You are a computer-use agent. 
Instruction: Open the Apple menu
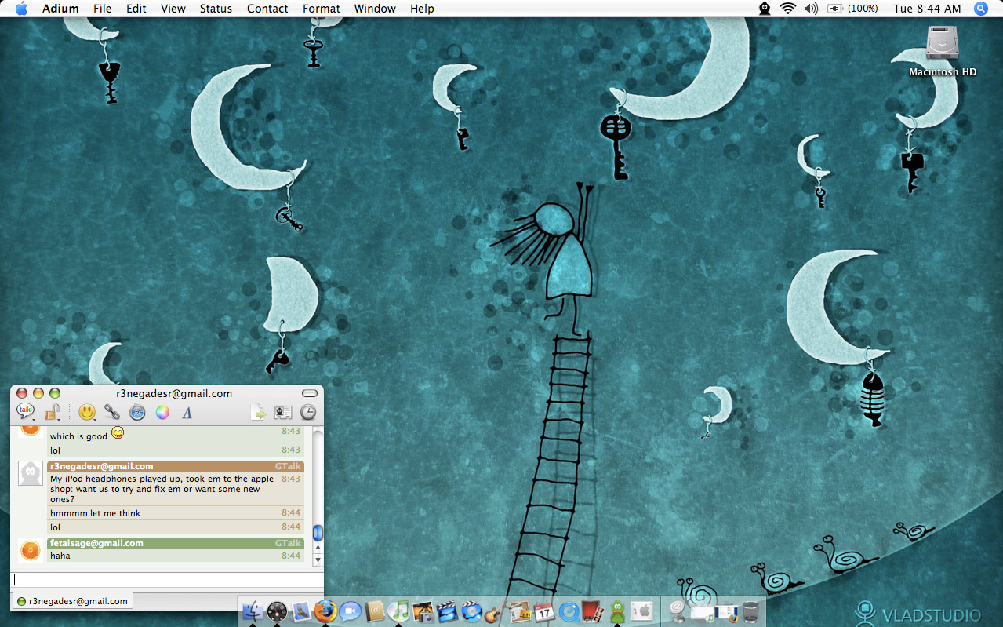point(21,9)
